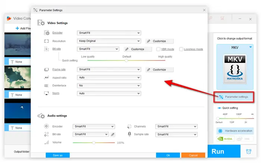Click the blue Run button
This screenshot has width=261, height=164.
(x=224, y=151)
